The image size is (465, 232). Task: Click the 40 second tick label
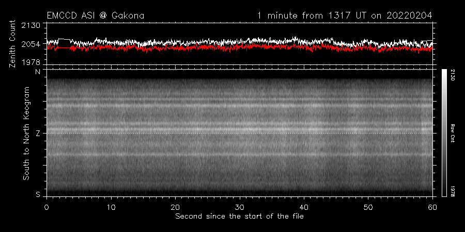click(x=304, y=207)
